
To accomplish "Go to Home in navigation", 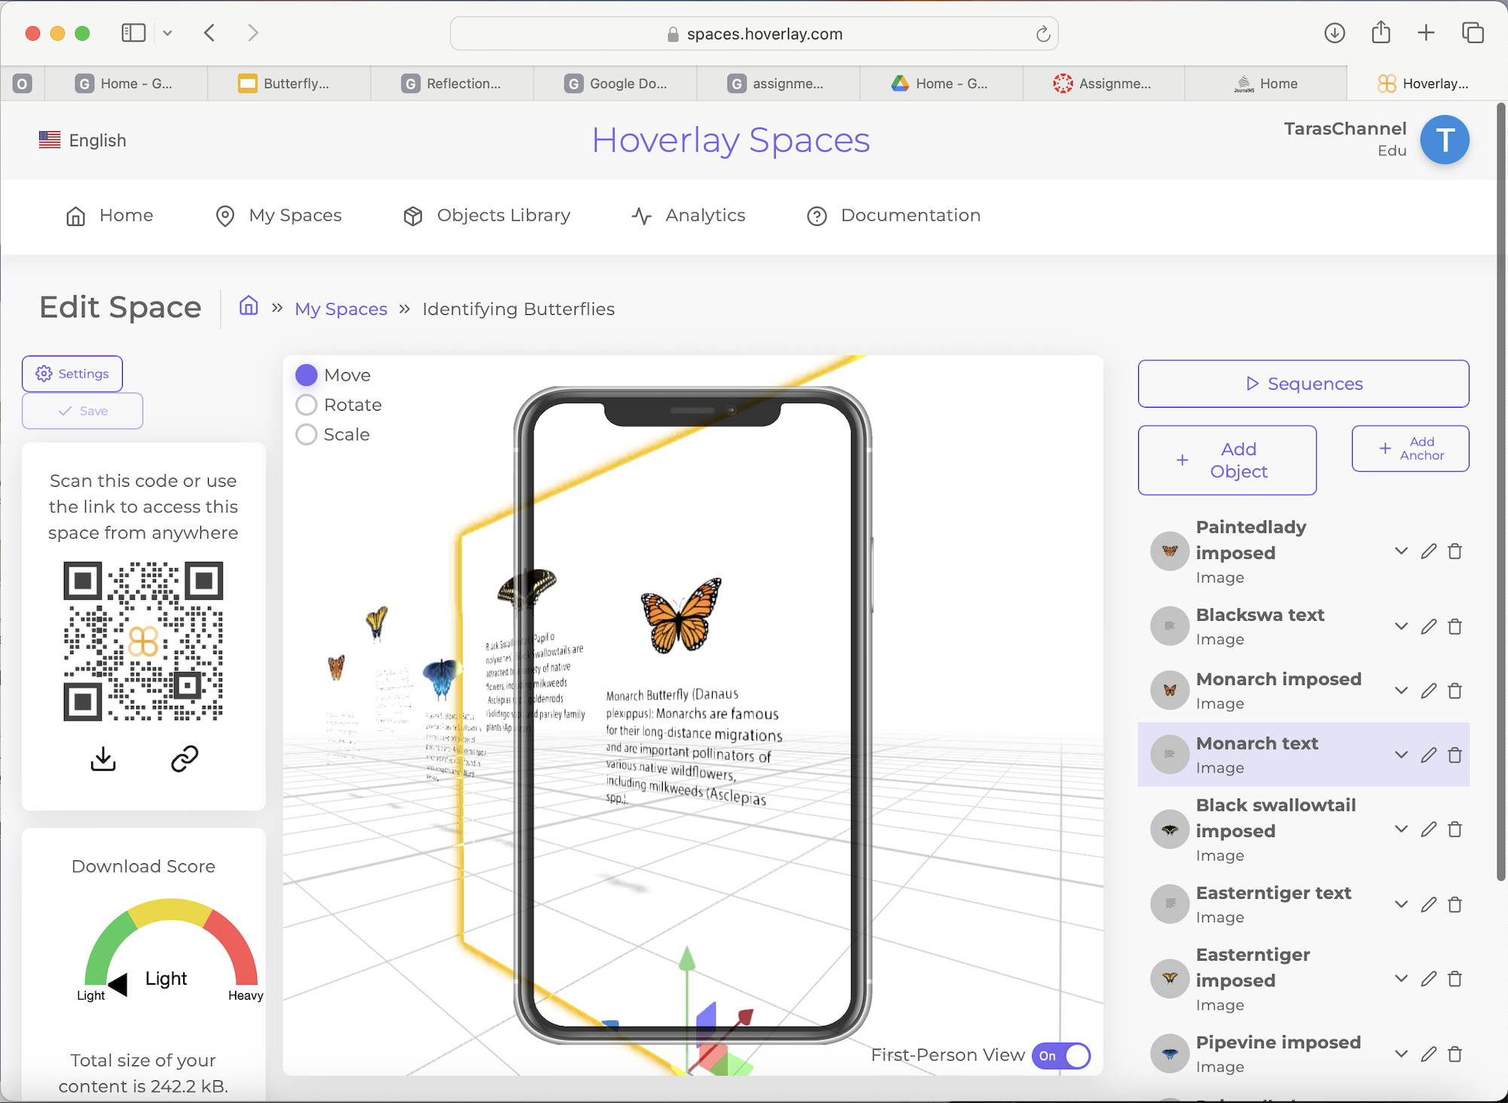I will [110, 215].
